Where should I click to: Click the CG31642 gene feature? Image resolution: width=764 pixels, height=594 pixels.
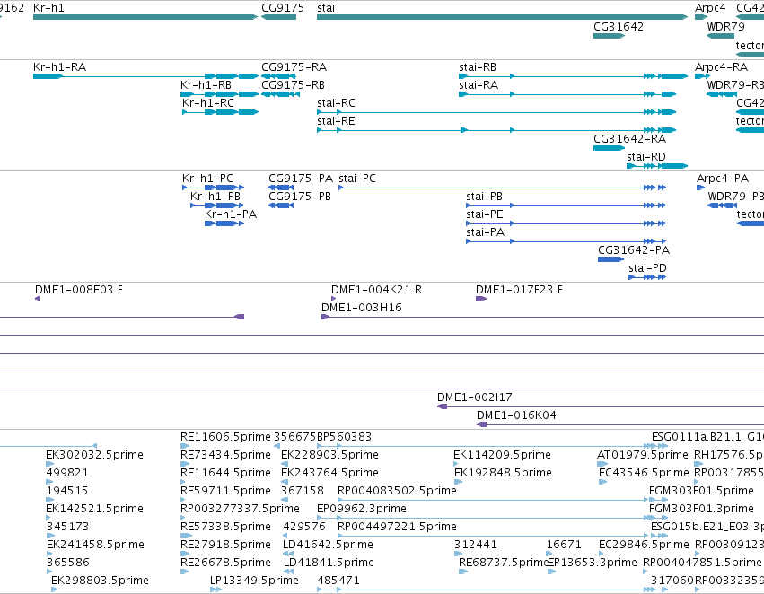tap(609, 36)
